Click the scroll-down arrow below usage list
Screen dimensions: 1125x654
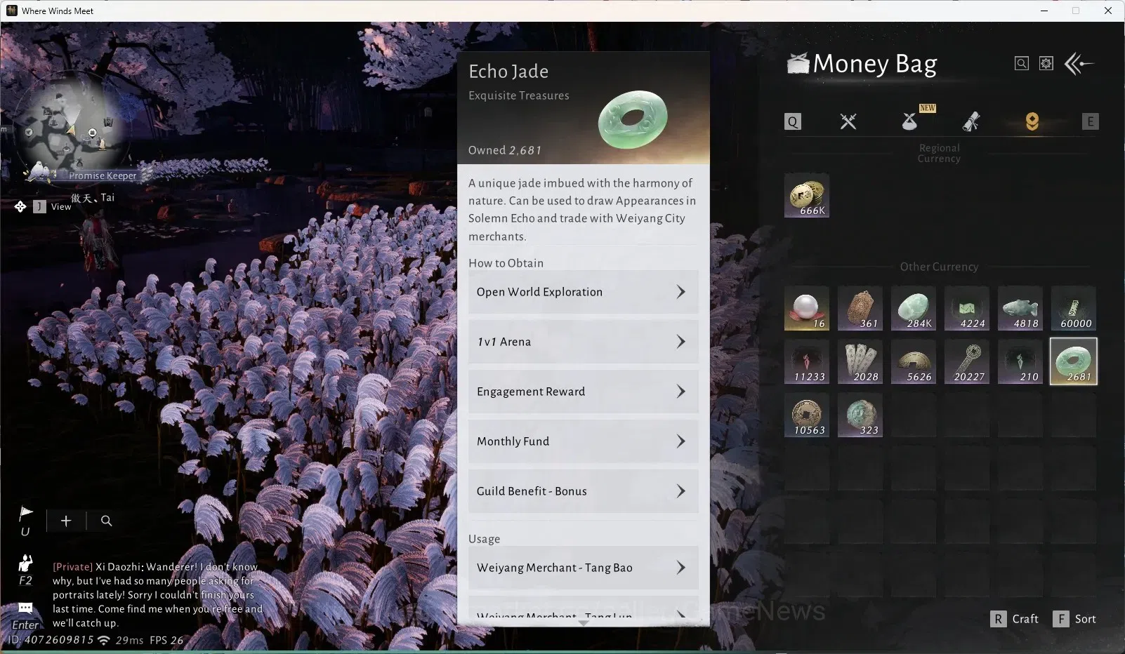(x=583, y=622)
